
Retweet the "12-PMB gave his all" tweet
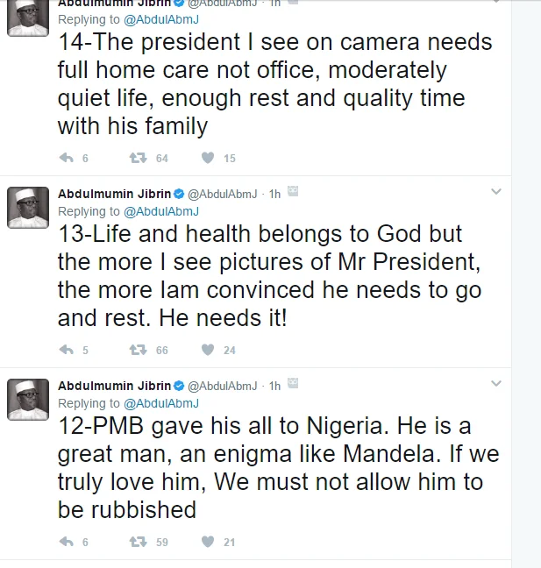coord(138,542)
